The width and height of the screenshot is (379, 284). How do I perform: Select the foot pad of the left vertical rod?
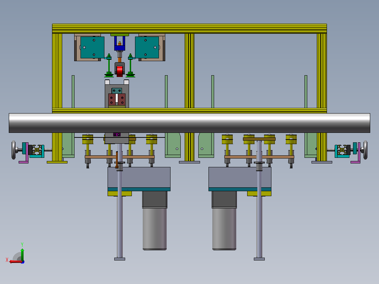tap(120, 259)
